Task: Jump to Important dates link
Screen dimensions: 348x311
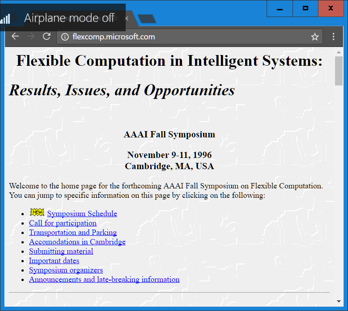Action: click(54, 260)
